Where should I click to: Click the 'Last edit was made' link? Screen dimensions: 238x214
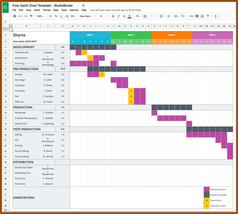coord(115,10)
